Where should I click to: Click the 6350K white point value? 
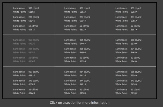[32, 12]
